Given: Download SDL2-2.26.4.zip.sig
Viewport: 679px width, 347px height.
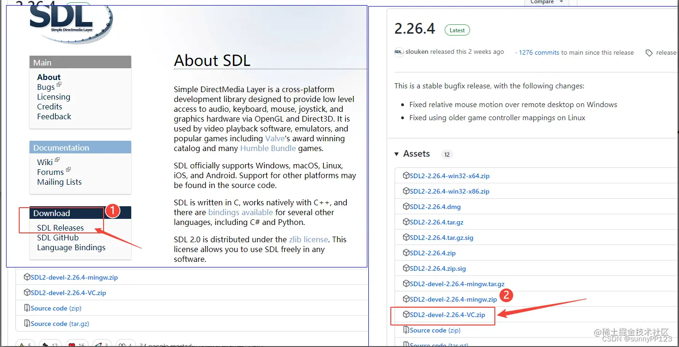Looking at the screenshot, I should (438, 268).
